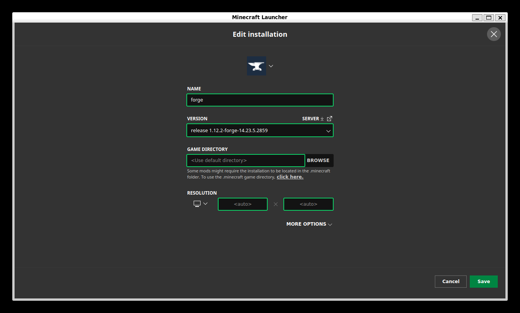Viewport: 520px width, 313px height.
Task: Close the Edit installation dialog with the X
Action: pyautogui.click(x=494, y=34)
